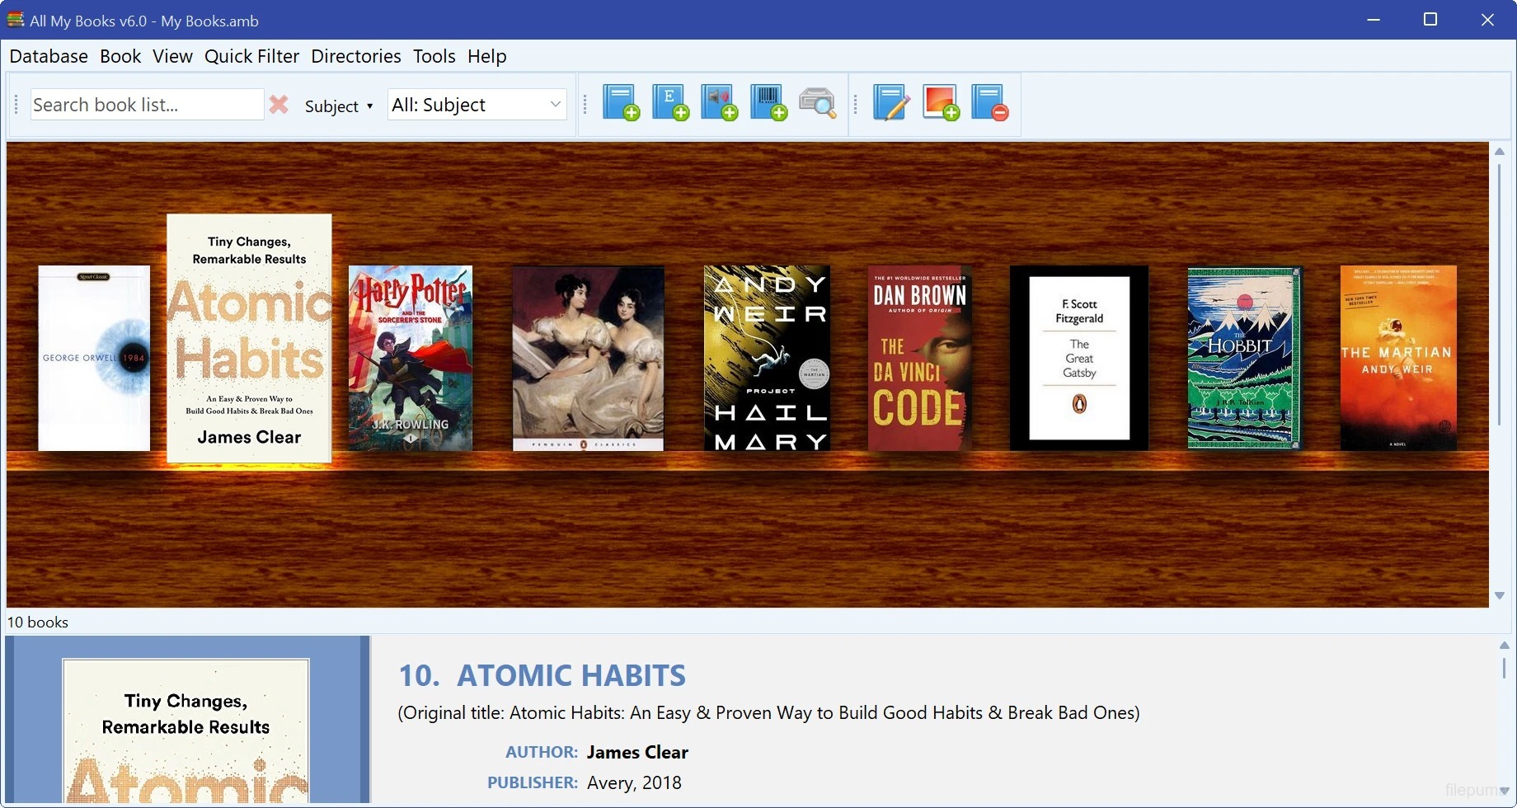Click the "AUTHOR:" field label
The width and height of the screenshot is (1517, 808).
(542, 752)
